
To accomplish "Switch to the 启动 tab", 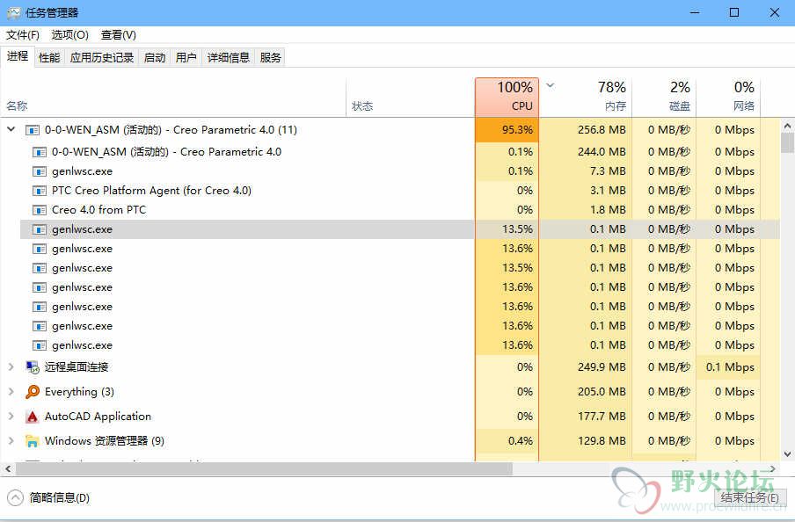I will [155, 58].
